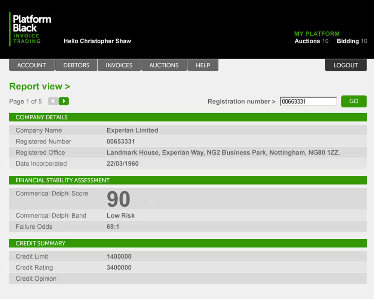This screenshot has width=374, height=299.
Task: Click the green GO button
Action: (353, 101)
